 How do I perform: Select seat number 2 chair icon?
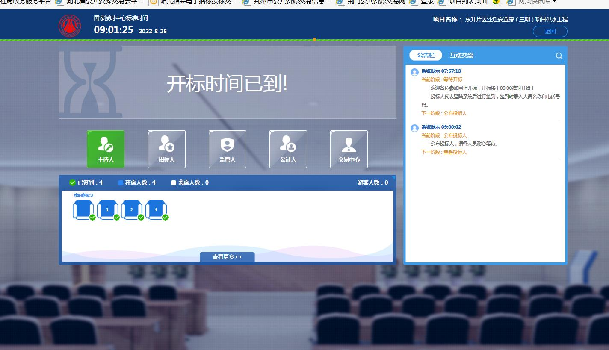pyautogui.click(x=132, y=209)
